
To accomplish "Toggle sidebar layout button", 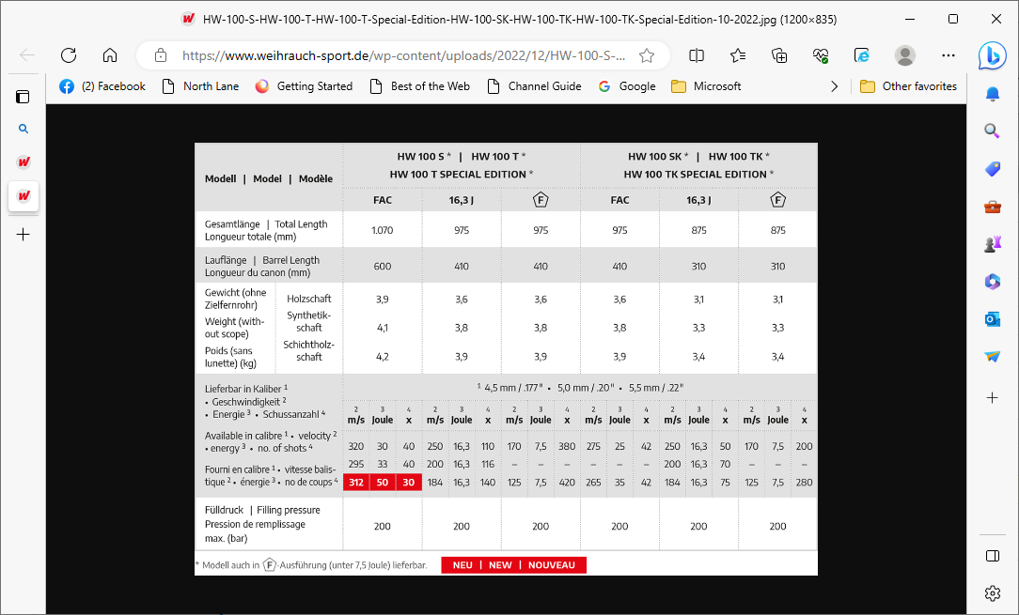I will [993, 555].
